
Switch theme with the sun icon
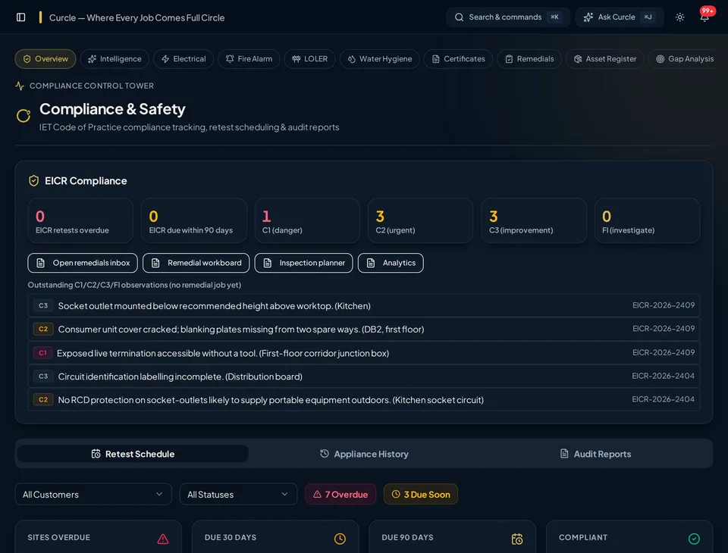tap(679, 17)
